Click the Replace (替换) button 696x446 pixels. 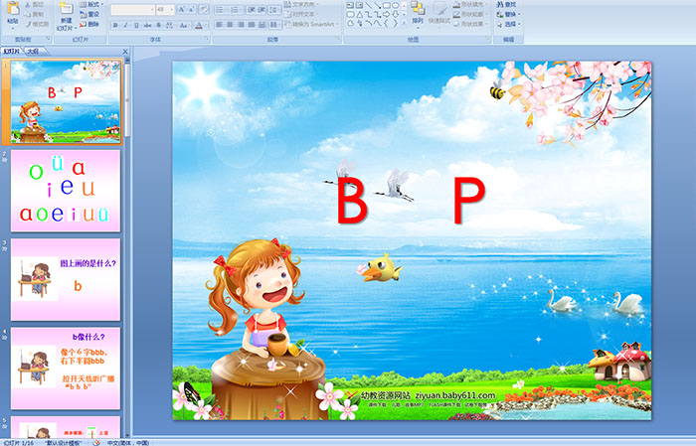509,14
